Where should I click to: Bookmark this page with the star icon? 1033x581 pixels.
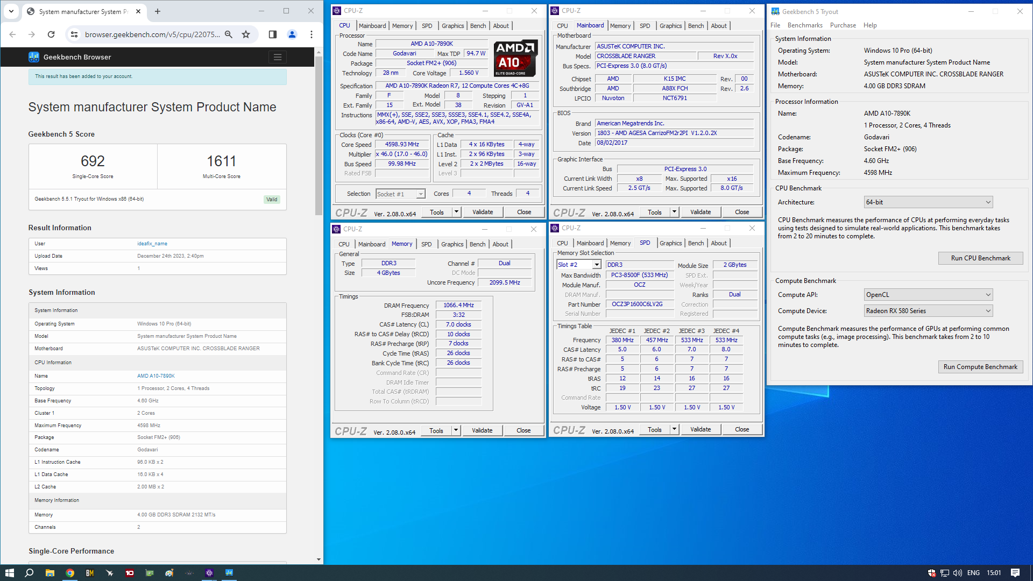pos(246,34)
